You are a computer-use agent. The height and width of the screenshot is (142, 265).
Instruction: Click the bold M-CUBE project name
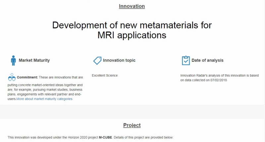coord(106,137)
